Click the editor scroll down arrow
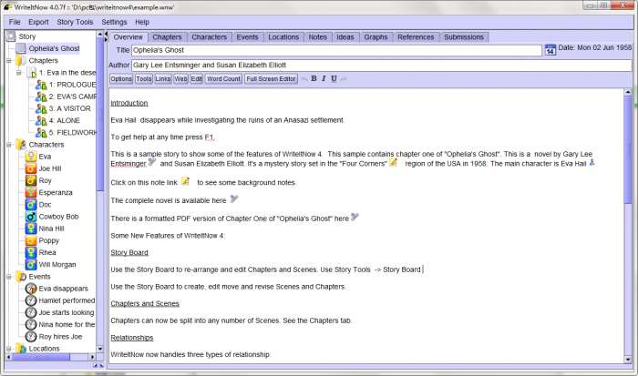638x376 pixels. pyautogui.click(x=628, y=360)
